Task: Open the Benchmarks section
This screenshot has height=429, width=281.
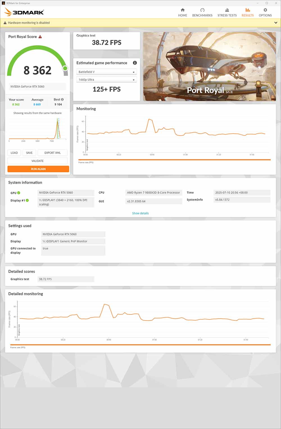Action: pyautogui.click(x=202, y=12)
